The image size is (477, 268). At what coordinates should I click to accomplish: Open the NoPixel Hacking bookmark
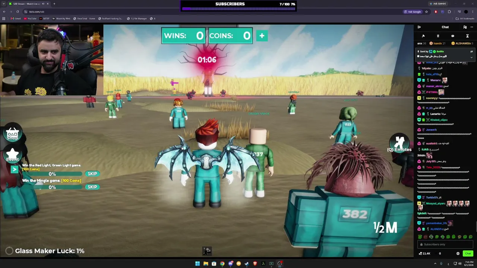click(110, 19)
